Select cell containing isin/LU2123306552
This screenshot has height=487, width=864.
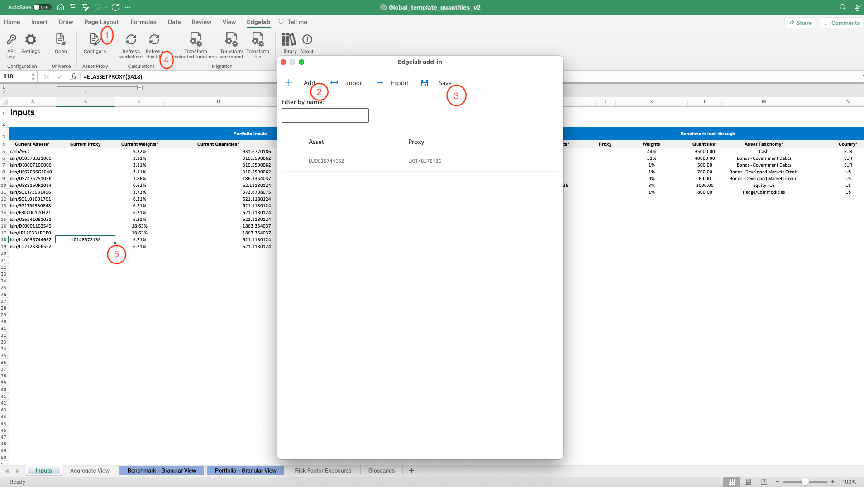(x=32, y=247)
